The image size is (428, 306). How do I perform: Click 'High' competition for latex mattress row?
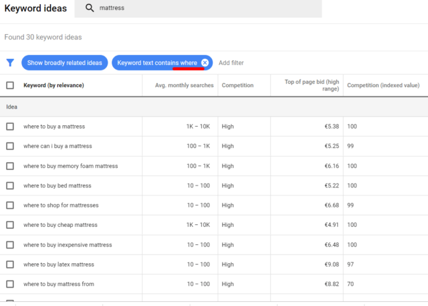[227, 264]
